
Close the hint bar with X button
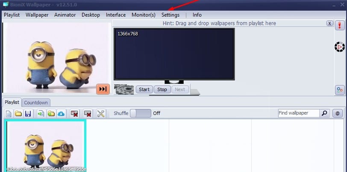click(x=330, y=23)
